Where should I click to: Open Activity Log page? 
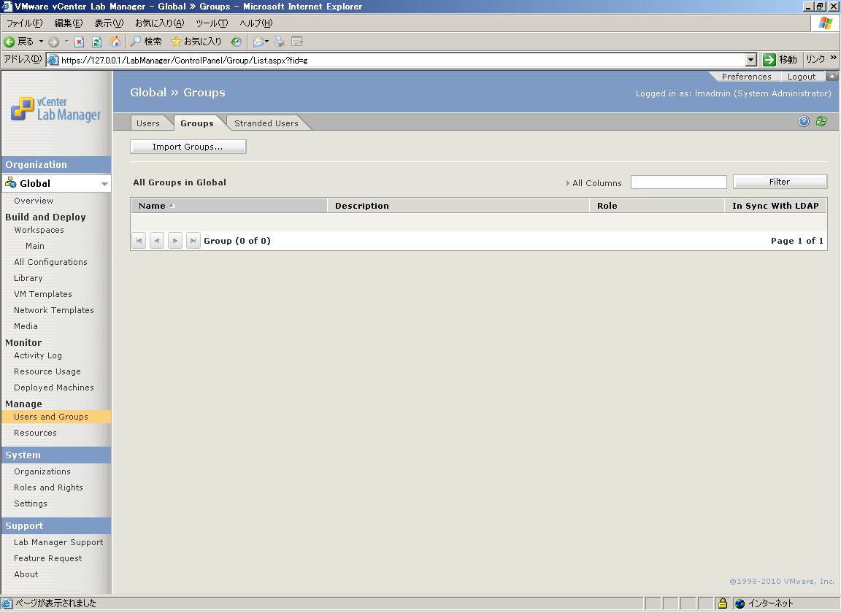tap(37, 355)
